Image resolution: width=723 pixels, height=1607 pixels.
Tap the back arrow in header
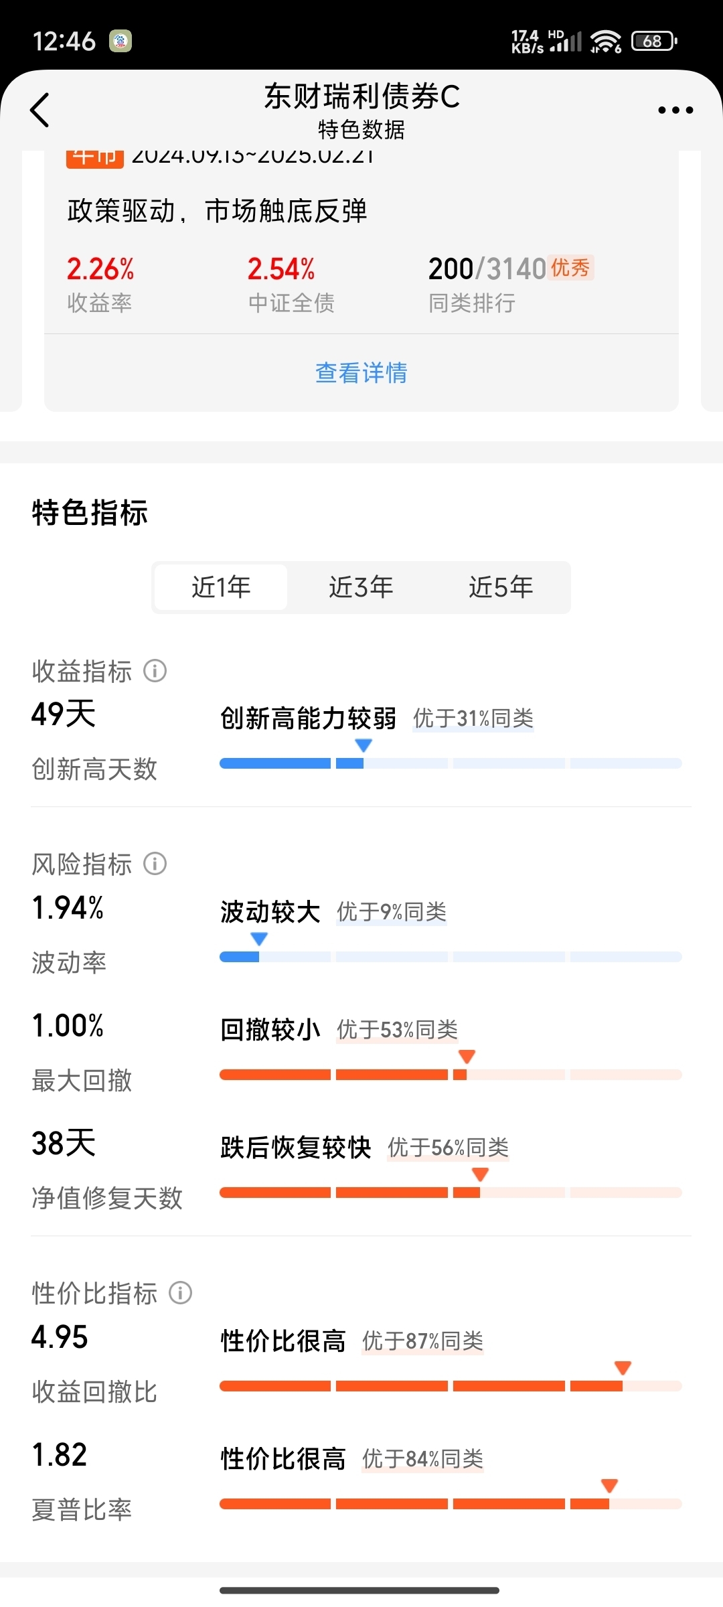(x=40, y=110)
